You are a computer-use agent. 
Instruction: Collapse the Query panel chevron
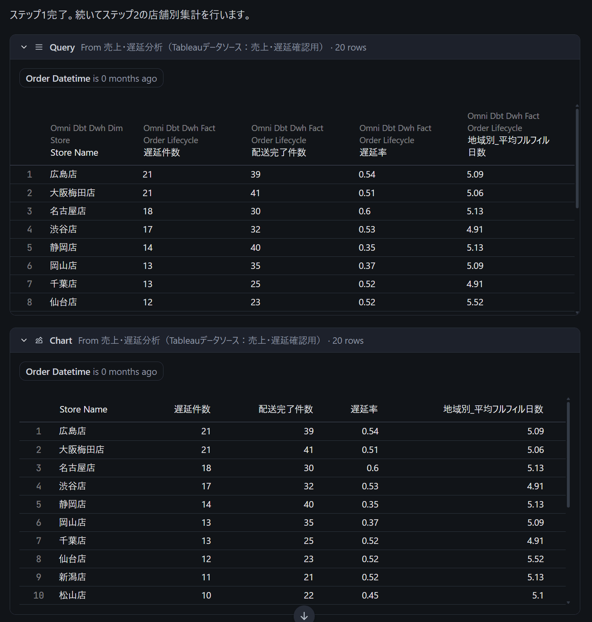coord(24,47)
